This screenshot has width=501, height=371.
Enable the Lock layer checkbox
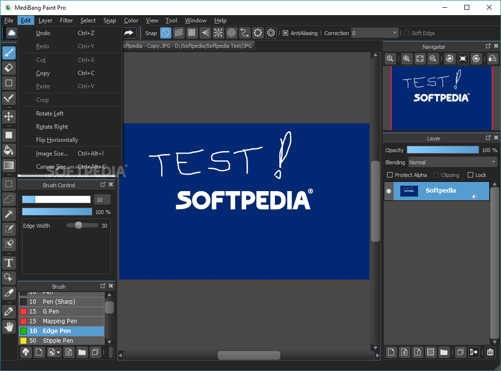470,175
